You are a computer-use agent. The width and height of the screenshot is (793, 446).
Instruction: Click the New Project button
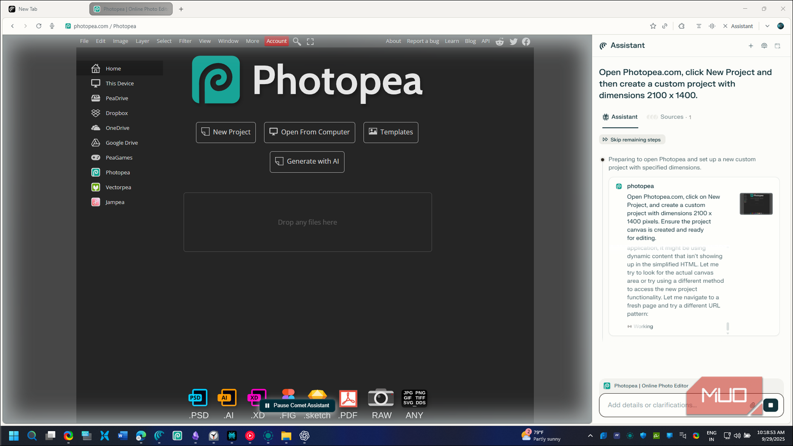coord(226,133)
